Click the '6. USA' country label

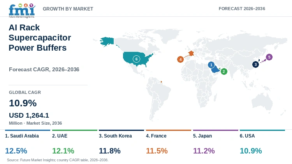pyautogui.click(x=247, y=136)
